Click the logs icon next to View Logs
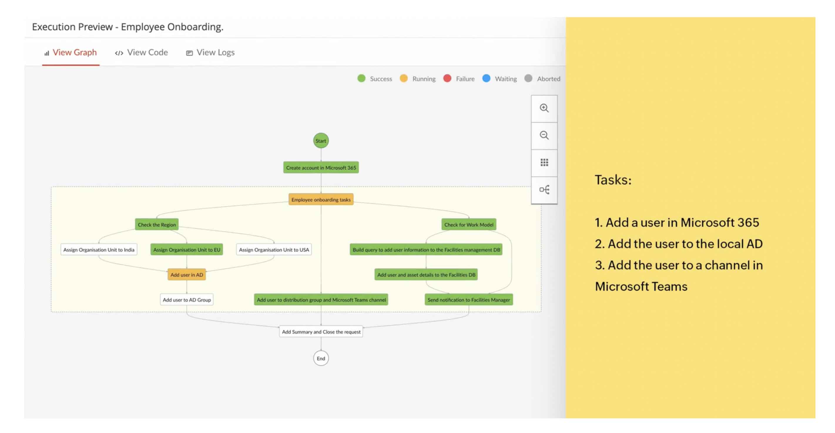This screenshot has width=835, height=433. click(189, 52)
